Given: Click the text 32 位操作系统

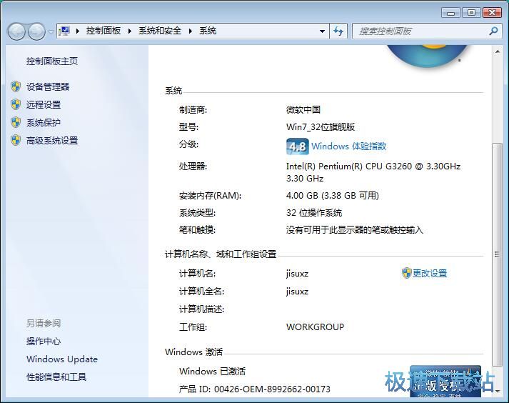Looking at the screenshot, I should 314,213.
